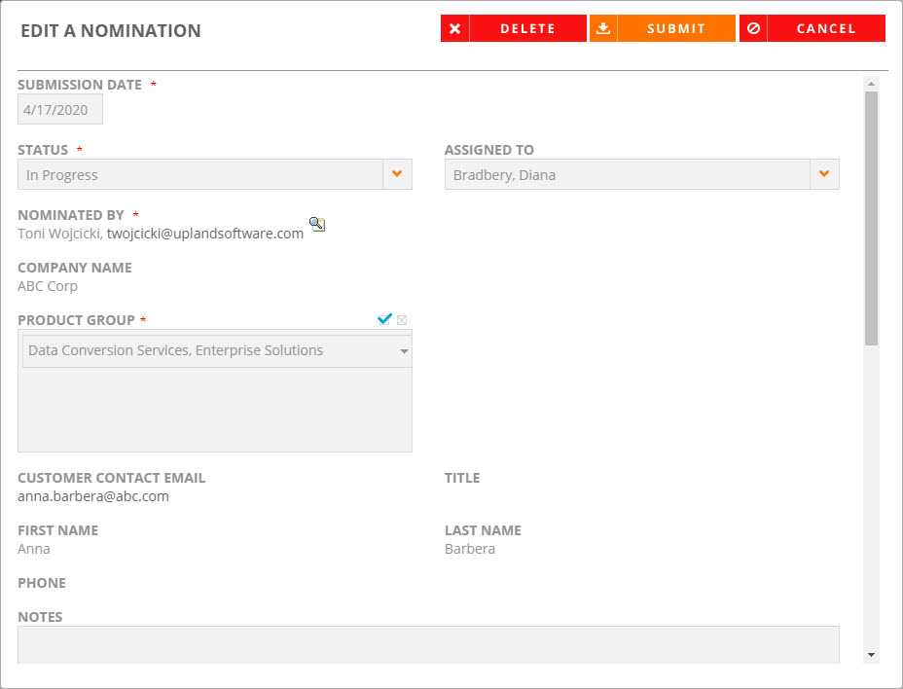Click the Edit a Nomination heading
Image resolution: width=903 pixels, height=689 pixels.
[111, 30]
